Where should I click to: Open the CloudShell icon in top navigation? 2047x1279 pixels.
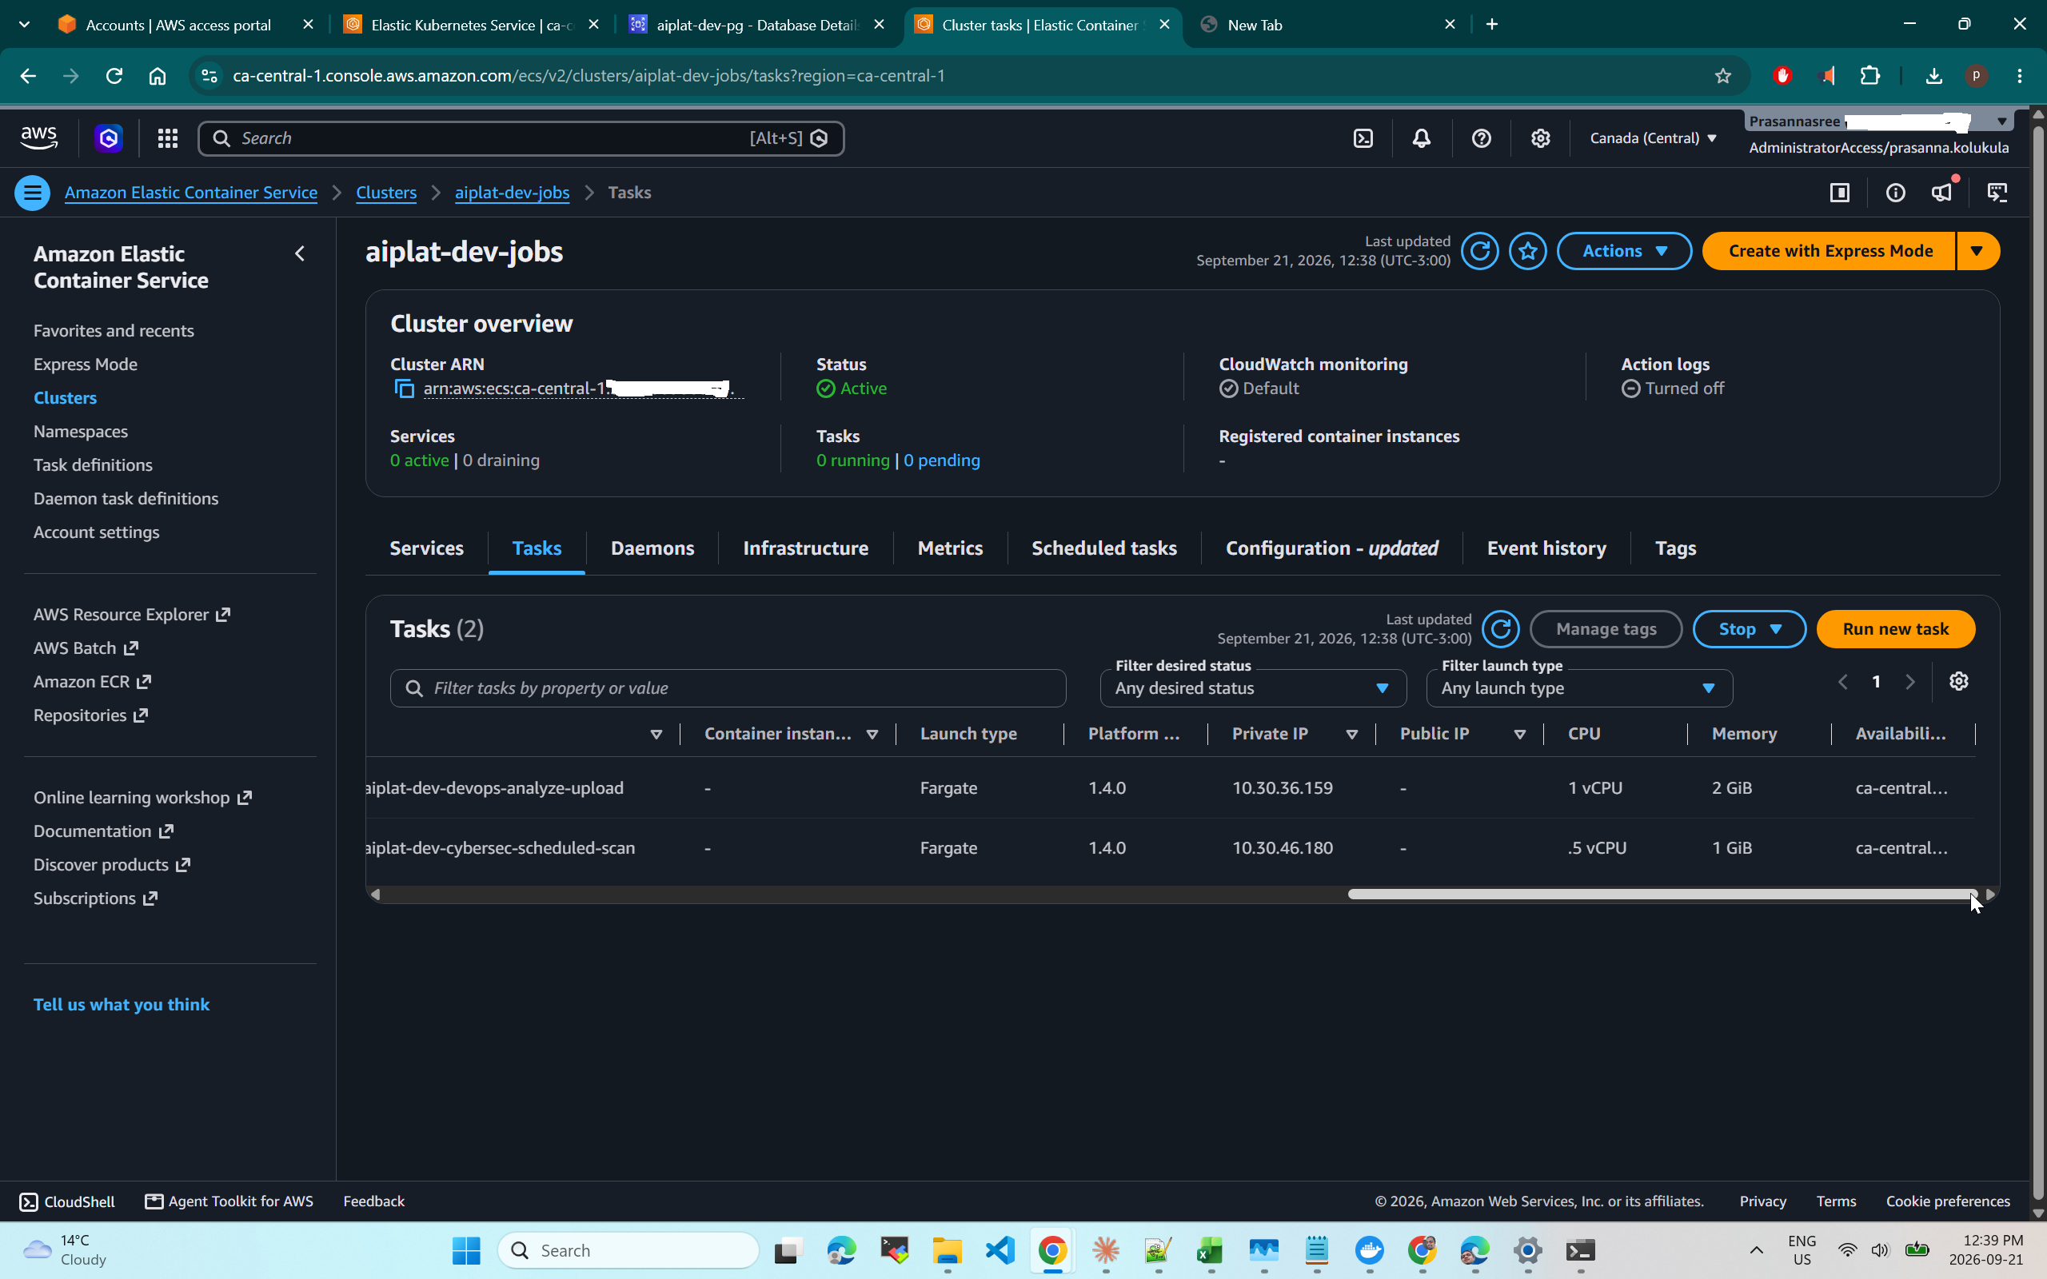click(1363, 137)
